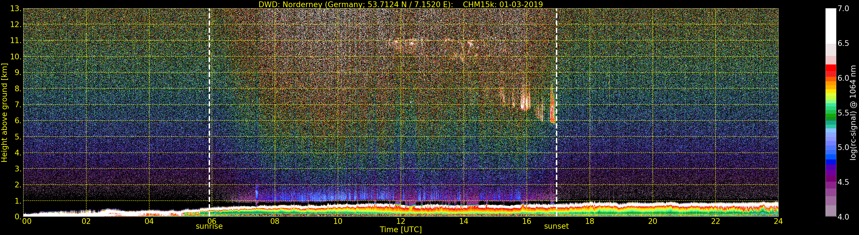Click the x-axis tick label '24'
This screenshot has height=235, width=859.
click(x=778, y=221)
